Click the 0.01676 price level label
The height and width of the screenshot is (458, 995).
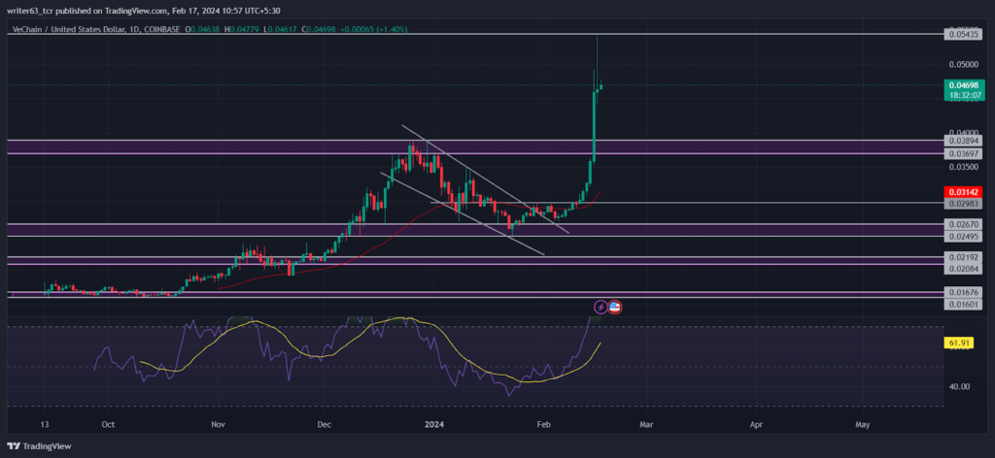point(963,293)
